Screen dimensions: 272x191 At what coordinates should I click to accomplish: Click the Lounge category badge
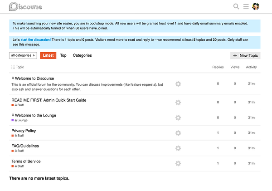[x=22, y=121]
